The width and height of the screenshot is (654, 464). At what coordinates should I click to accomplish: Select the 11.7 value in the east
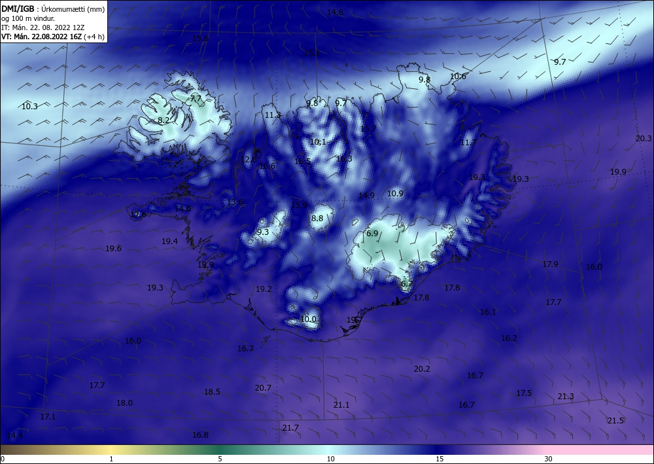[x=468, y=143]
